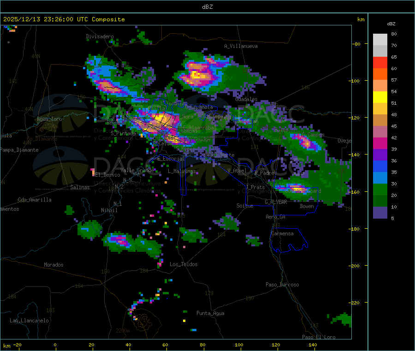Select the light gray 80-70 dBZ swatch
Viewport: 415px width, 351px height.
(x=380, y=40)
